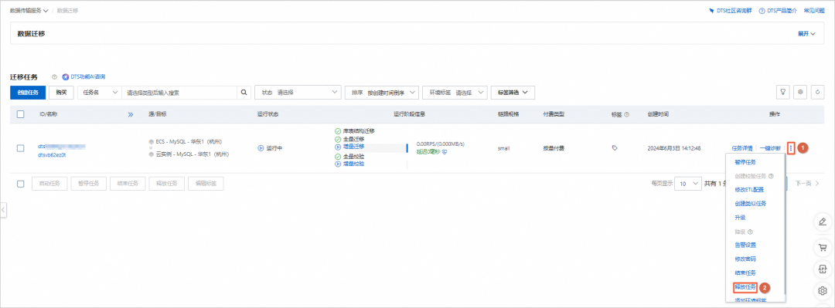835x308 pixels.
Task: Click the DTS产品简介 question icon
Action: 762,11
